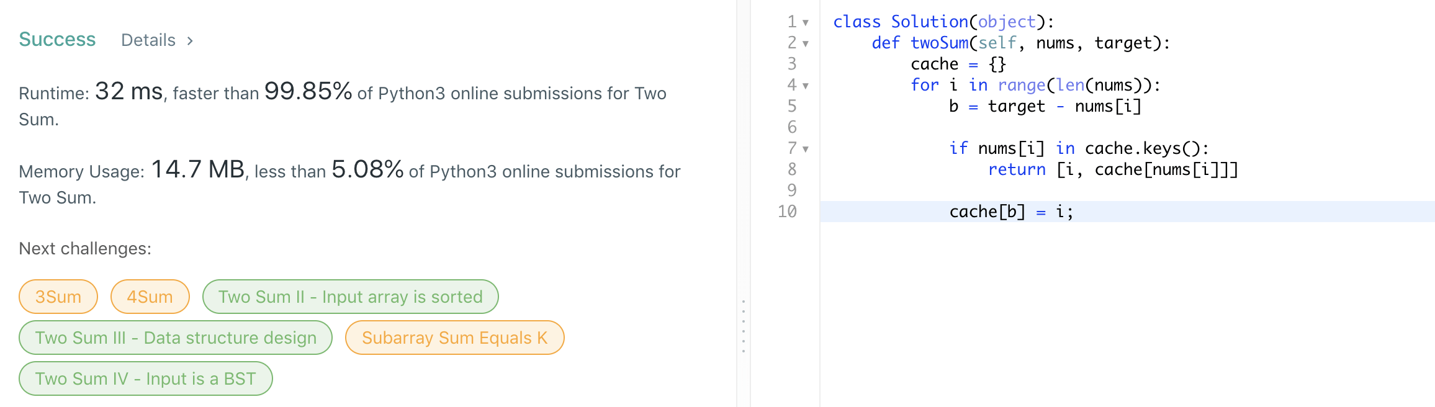
Task: Open the submission Details link
Action: click(148, 40)
